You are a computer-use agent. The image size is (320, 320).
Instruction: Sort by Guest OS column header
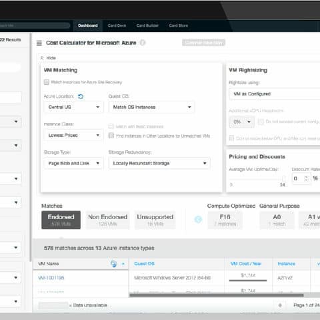(144, 264)
